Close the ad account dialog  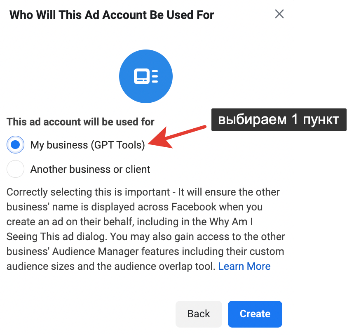[279, 14]
